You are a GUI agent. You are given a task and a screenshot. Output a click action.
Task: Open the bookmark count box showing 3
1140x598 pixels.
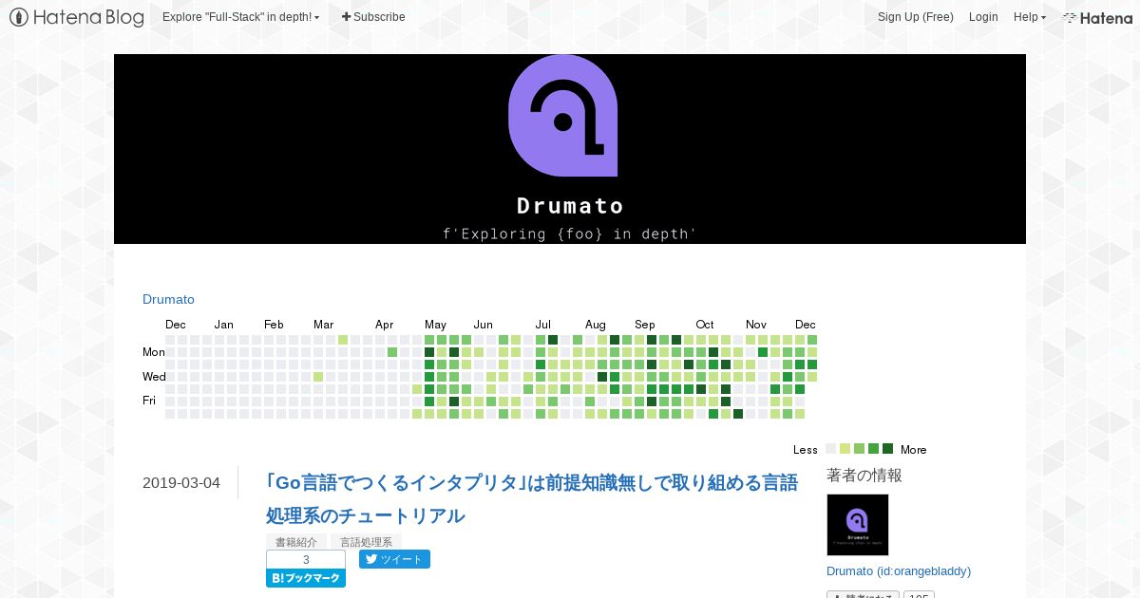306,559
